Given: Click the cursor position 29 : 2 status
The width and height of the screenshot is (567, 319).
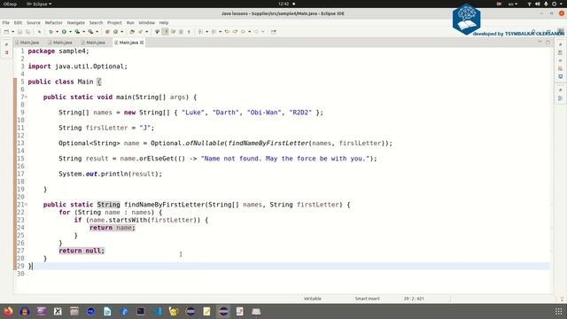Looking at the screenshot, I should [414, 299].
